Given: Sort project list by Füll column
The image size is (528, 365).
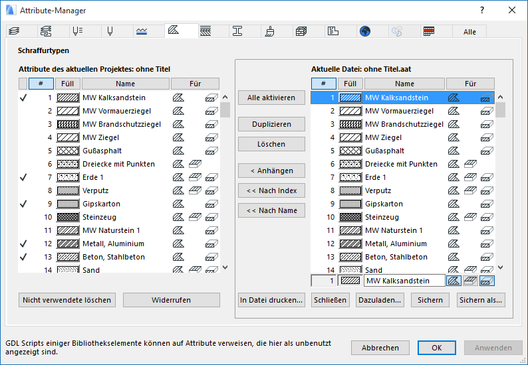Looking at the screenshot, I should click(67, 84).
